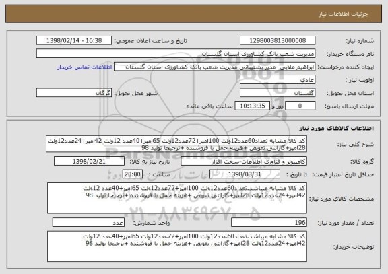388x274 pixels.
Task: Click the جزئیات اطلاعات نیاز header title
Action: click(x=344, y=14)
